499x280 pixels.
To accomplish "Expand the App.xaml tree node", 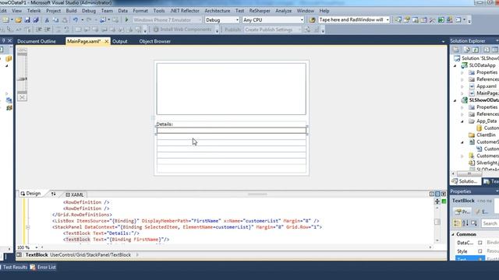I will click(x=462, y=86).
